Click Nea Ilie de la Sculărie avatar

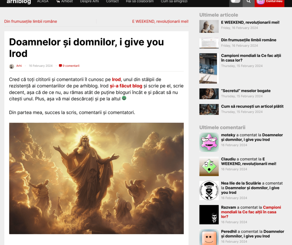pyautogui.click(x=209, y=190)
